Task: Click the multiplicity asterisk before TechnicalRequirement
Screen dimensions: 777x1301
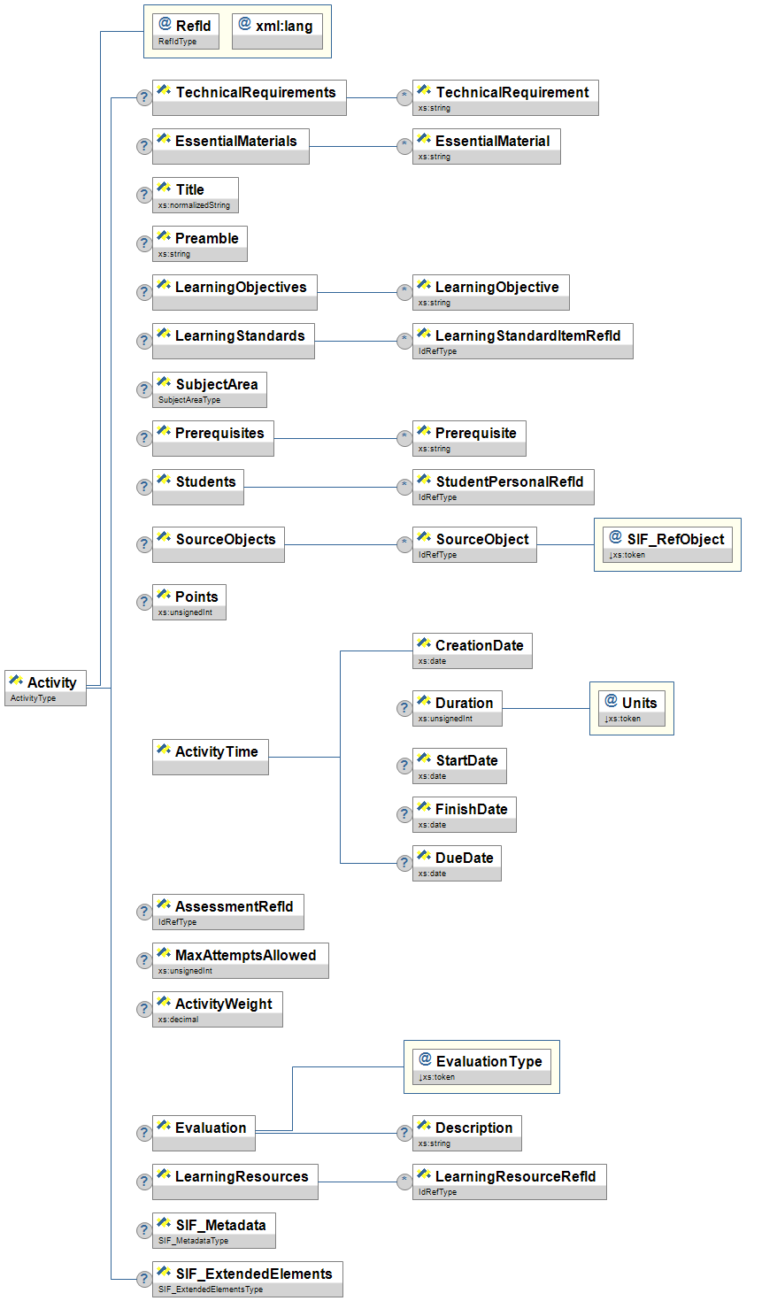Action: coord(404,97)
